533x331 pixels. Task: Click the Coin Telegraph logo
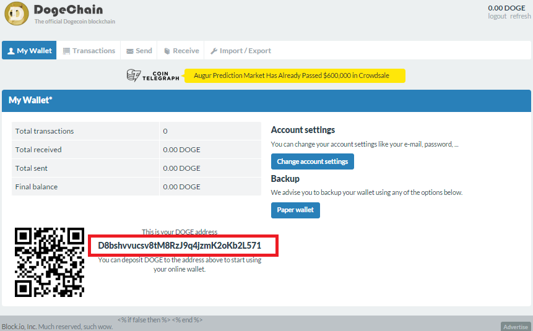click(153, 75)
